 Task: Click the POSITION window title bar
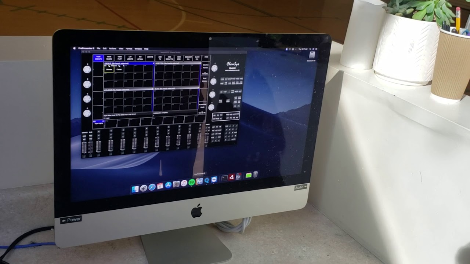(x=178, y=63)
